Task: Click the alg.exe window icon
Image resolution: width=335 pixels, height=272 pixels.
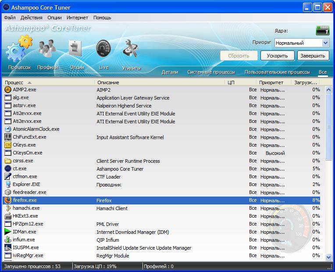Action: (x=8, y=97)
